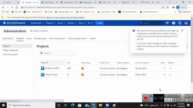Click the Escalation AWFS project avatar

[43, 68]
